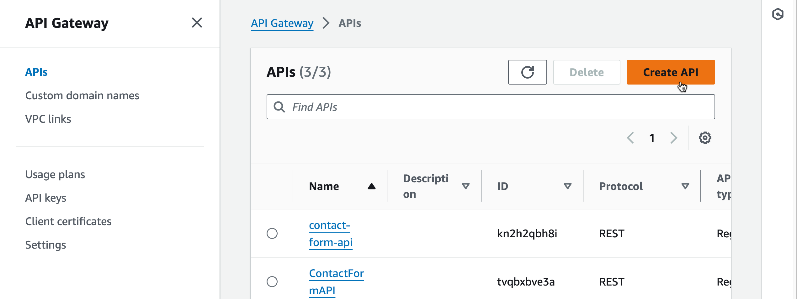Open API keys in sidebar
The height and width of the screenshot is (299, 797).
tap(46, 198)
